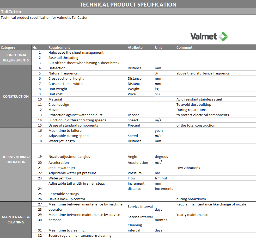Select the TailCutter heading cell

pos(128,12)
